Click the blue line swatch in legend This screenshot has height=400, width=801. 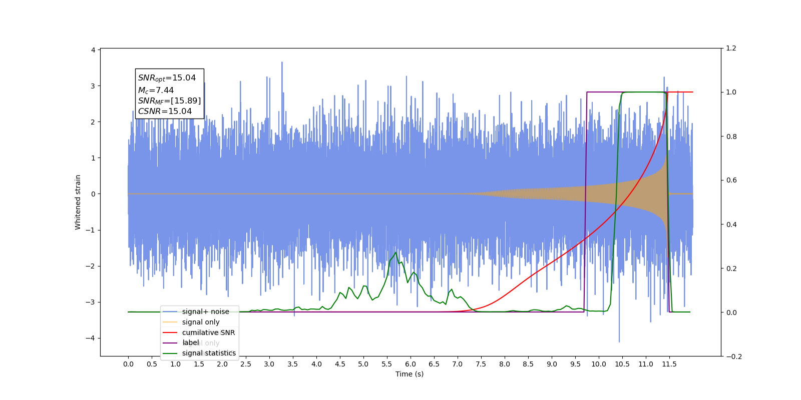[170, 311]
